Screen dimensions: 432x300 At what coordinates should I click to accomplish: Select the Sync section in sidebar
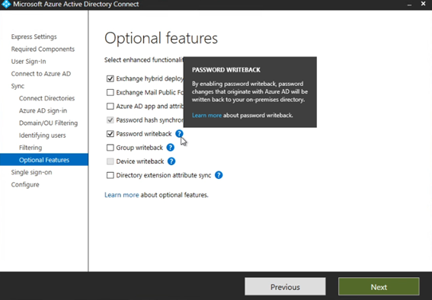(x=18, y=86)
